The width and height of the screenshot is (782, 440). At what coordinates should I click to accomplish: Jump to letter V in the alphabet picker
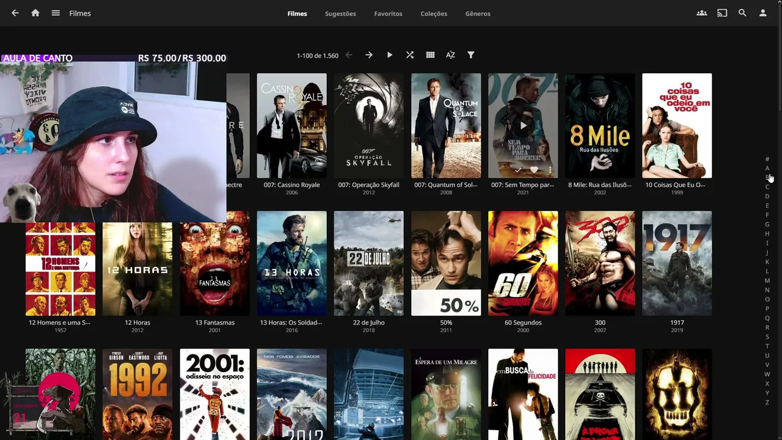[x=767, y=365]
